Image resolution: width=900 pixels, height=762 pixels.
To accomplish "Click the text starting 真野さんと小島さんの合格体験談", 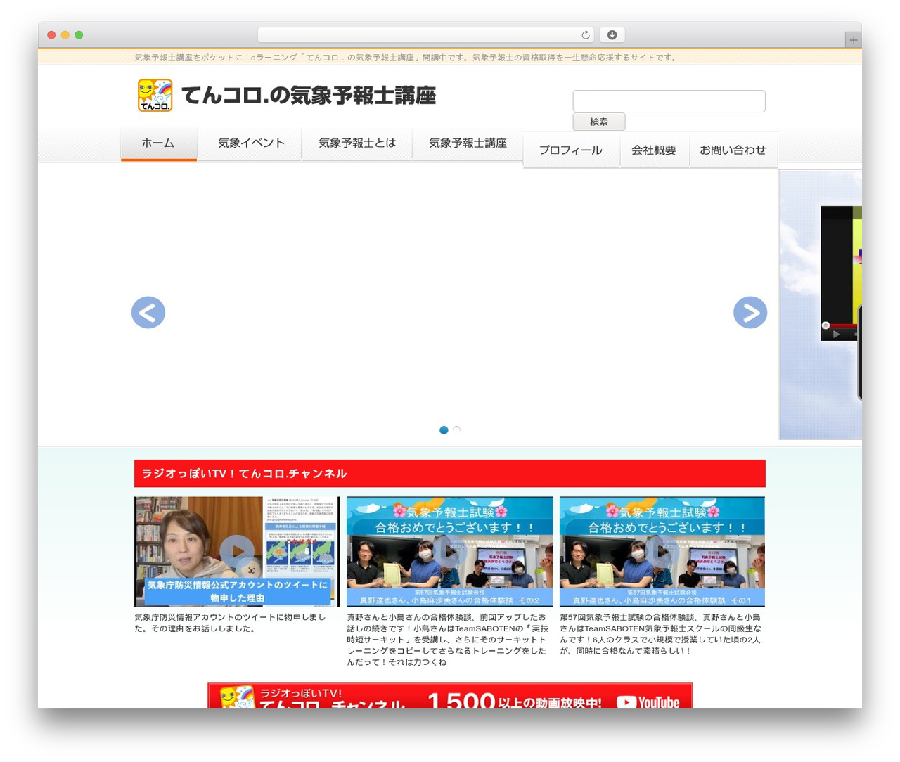I will click(x=447, y=640).
